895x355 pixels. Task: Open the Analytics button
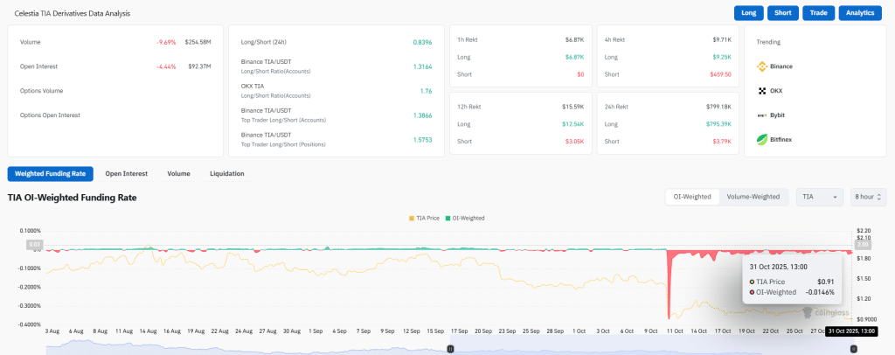click(860, 13)
